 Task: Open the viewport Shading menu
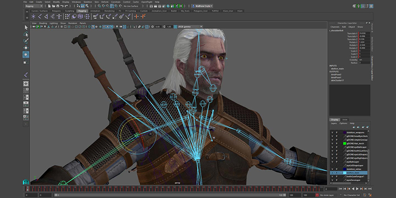pyautogui.click(x=43, y=23)
